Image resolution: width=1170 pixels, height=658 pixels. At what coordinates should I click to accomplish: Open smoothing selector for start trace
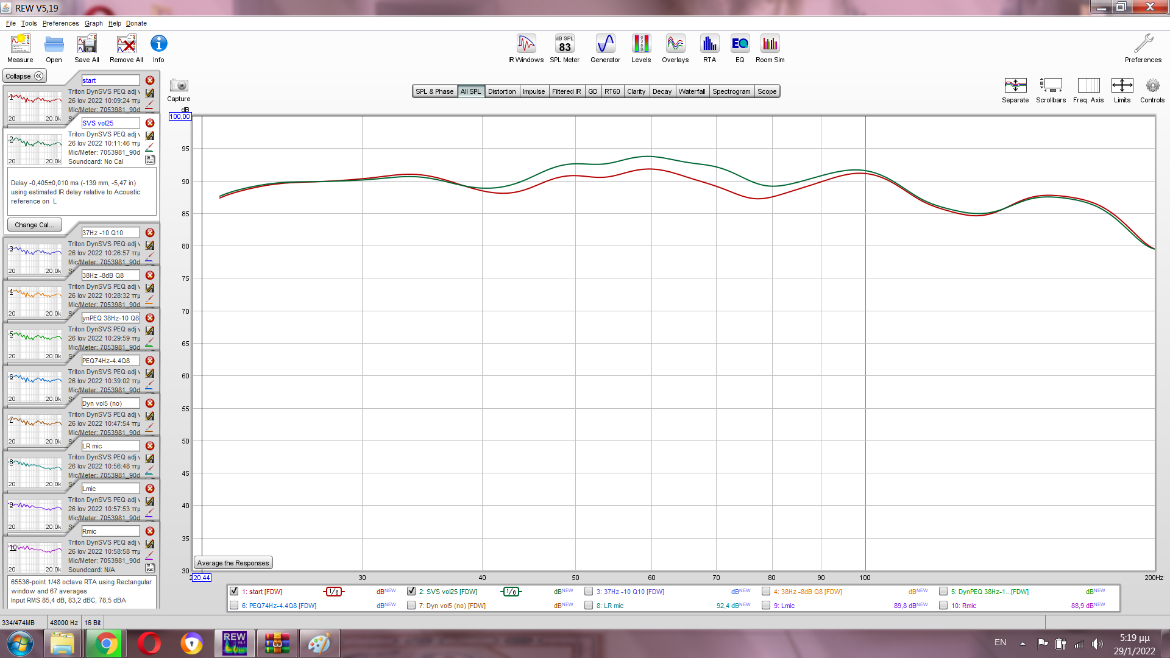tap(333, 592)
